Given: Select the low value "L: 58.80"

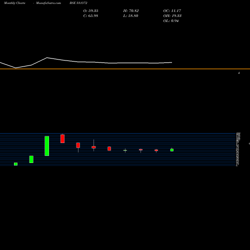Looking at the screenshot, I should coord(130,16).
